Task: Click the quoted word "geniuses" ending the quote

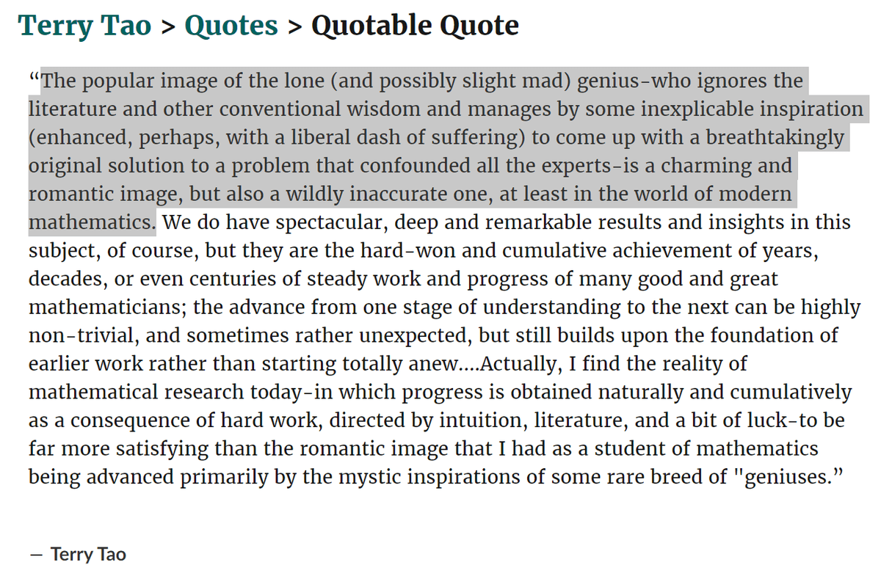Action: (x=784, y=476)
